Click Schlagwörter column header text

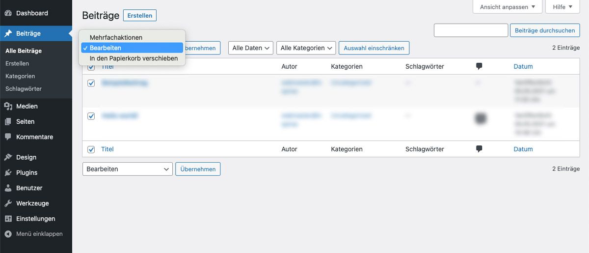pos(425,66)
